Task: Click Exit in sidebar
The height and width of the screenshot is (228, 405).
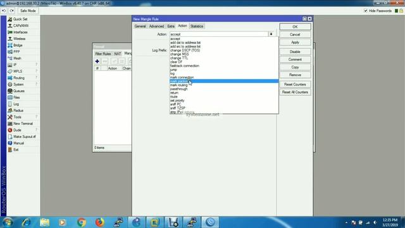Action: (x=16, y=149)
